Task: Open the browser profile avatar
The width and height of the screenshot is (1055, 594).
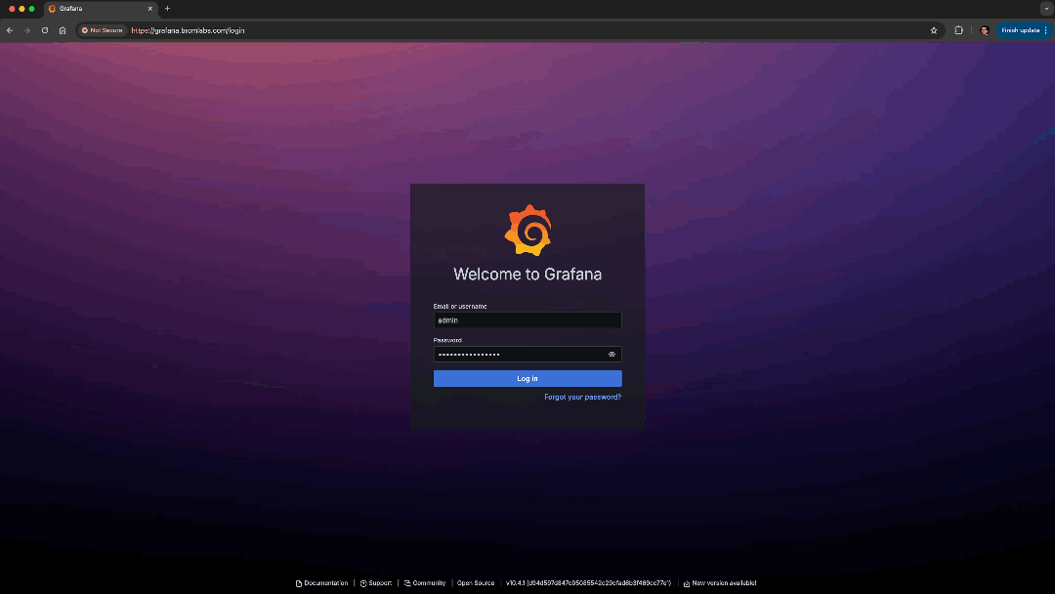Action: 985,30
